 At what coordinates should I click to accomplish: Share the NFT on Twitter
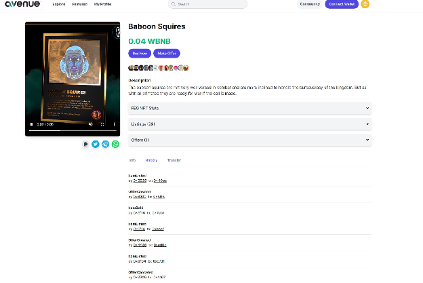(95, 144)
